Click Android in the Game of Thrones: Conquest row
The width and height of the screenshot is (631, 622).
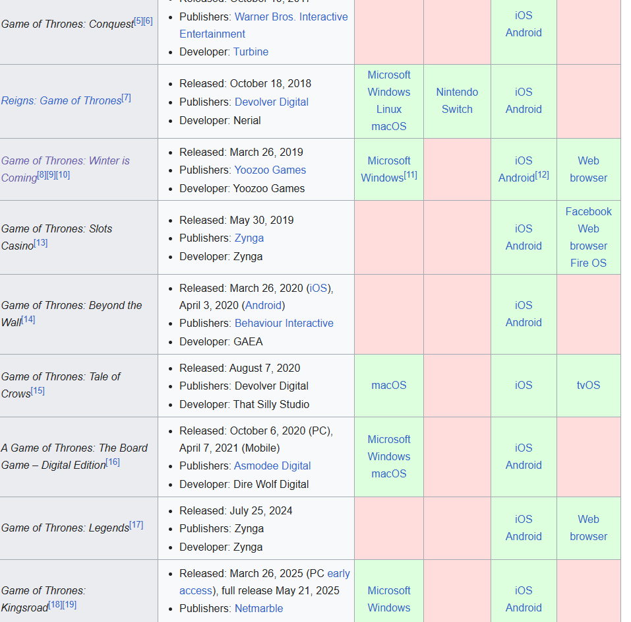(x=524, y=32)
